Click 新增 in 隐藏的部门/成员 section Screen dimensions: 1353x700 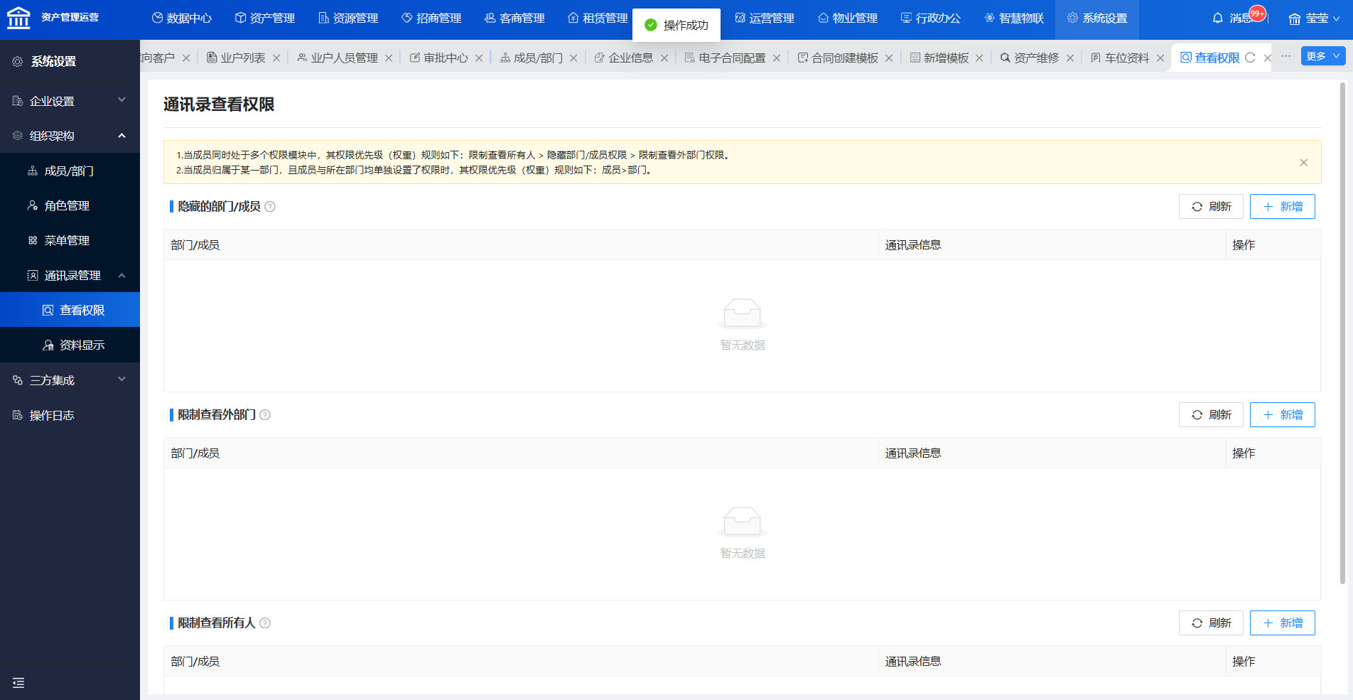click(x=1282, y=207)
